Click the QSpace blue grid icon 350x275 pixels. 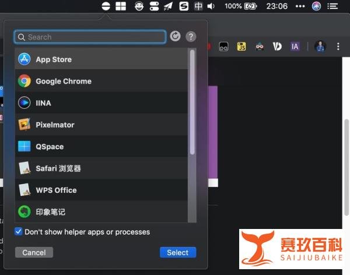click(x=24, y=146)
